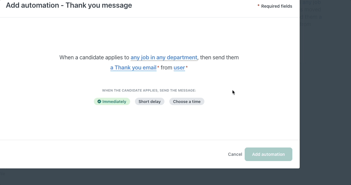
Task: Click the dimmed backdrop outside the dialog
Action: 326,123
